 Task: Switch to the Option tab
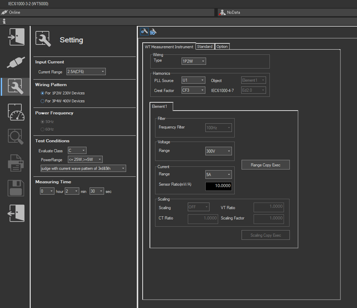[x=222, y=47]
